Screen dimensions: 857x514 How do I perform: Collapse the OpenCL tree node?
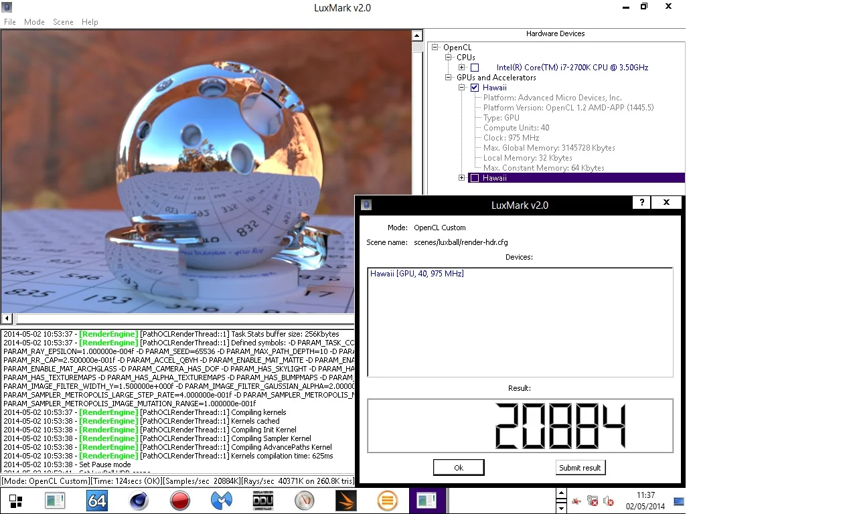click(x=435, y=48)
